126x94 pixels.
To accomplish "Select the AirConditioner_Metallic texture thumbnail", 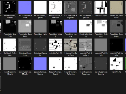I will click(10, 7).
